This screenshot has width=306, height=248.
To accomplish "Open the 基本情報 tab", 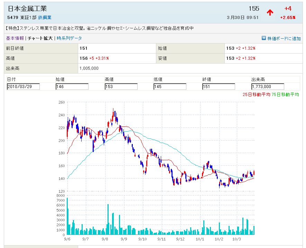I will tap(15, 38).
